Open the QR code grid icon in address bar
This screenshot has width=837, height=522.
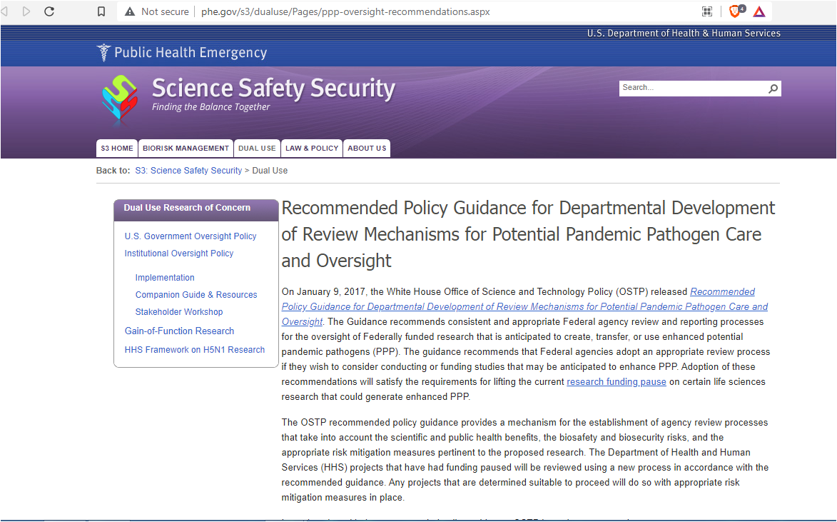[x=706, y=11]
